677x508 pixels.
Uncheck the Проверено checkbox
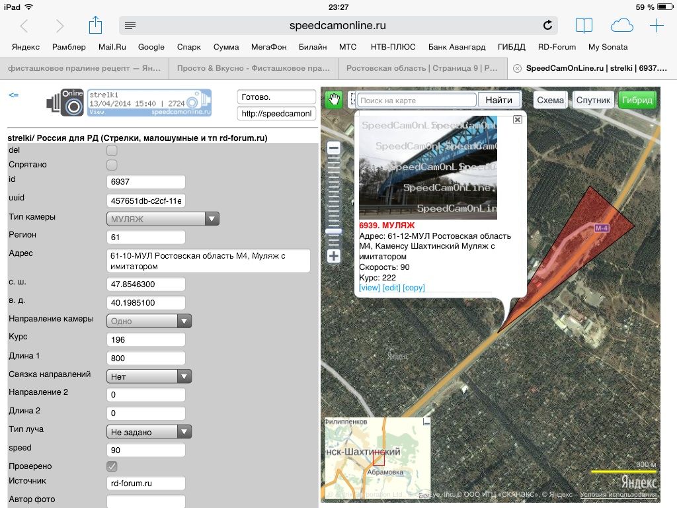pos(112,466)
